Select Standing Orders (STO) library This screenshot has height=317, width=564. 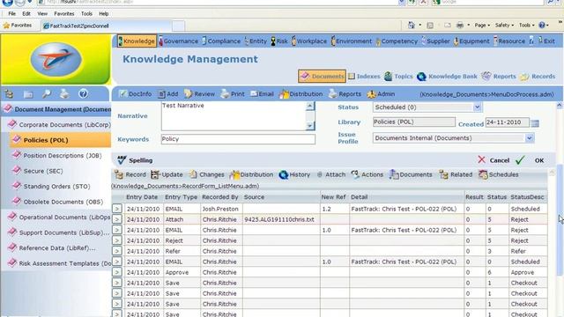tap(51, 186)
